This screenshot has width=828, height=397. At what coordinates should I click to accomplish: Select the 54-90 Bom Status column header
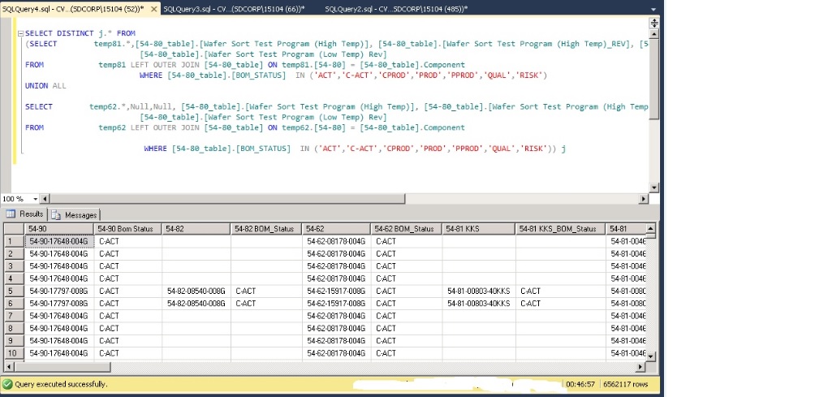tap(127, 229)
